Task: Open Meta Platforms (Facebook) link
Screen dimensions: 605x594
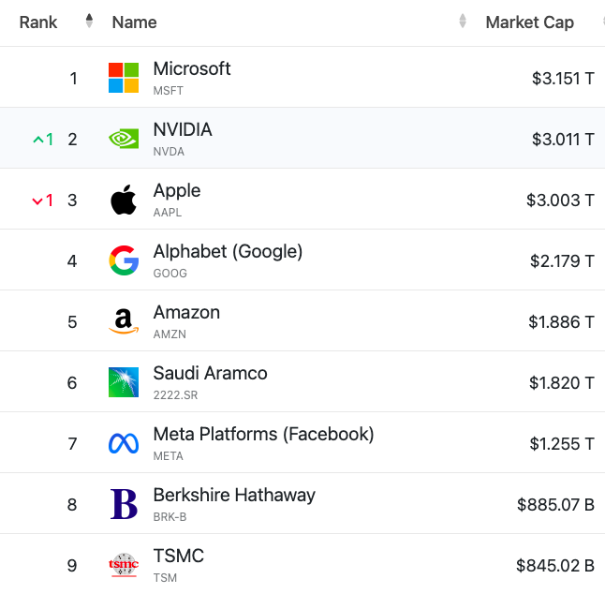Action: point(263,434)
